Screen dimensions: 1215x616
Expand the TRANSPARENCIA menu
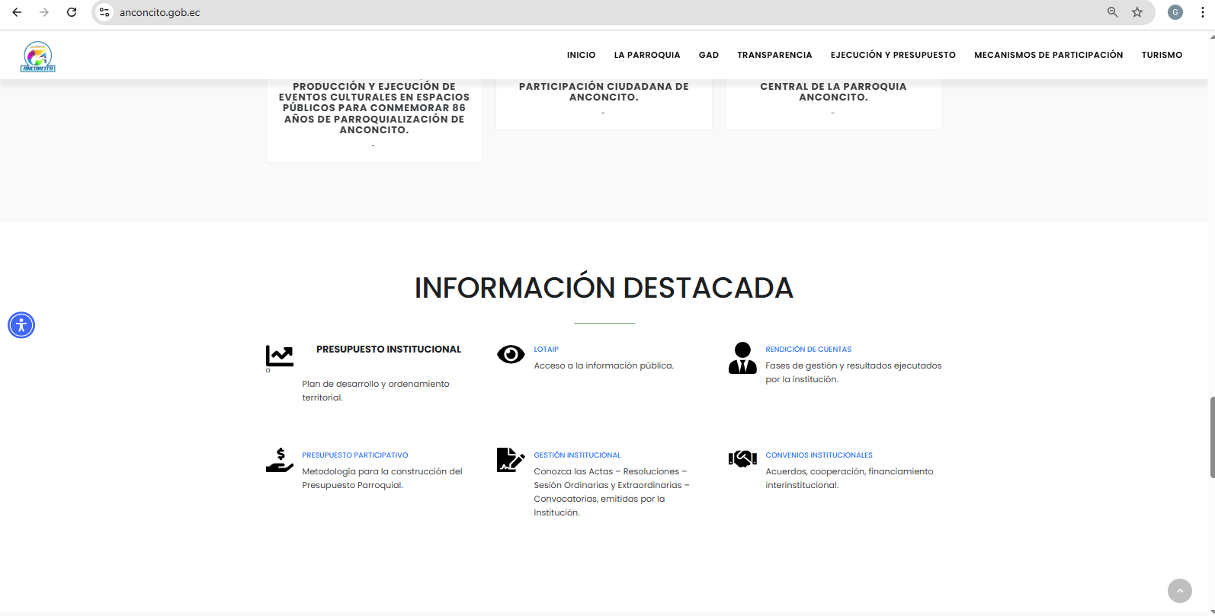tap(774, 55)
